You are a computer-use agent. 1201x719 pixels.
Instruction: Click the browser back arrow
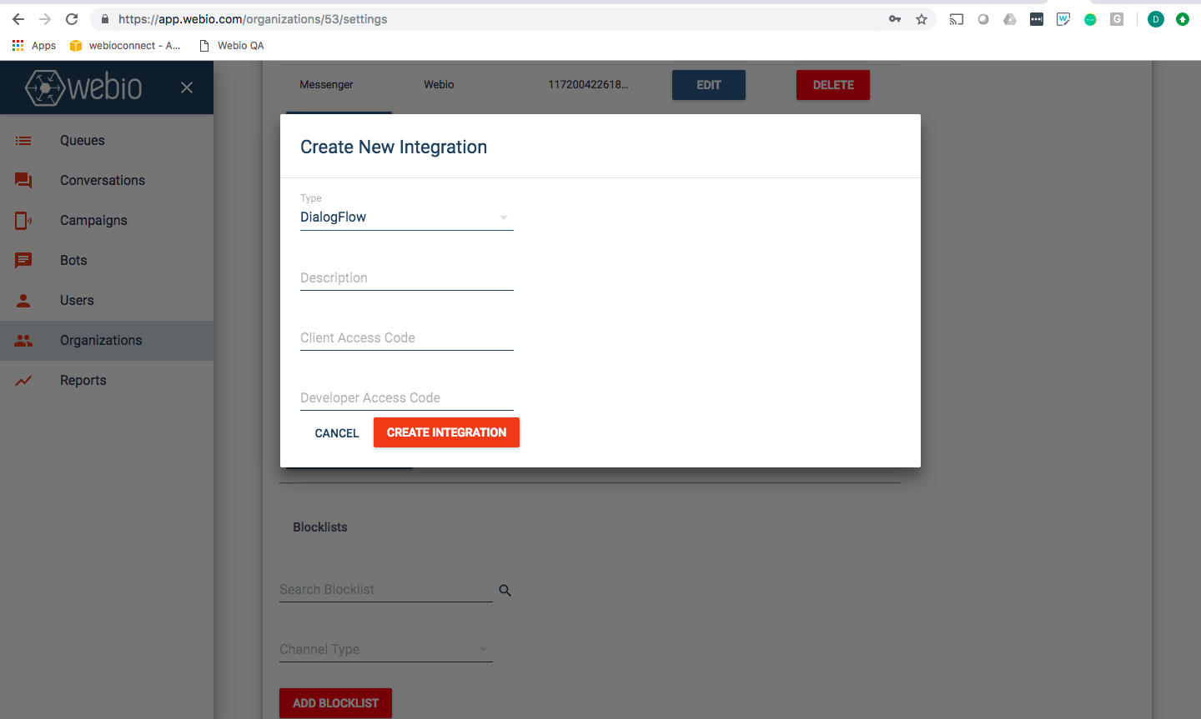tap(18, 19)
